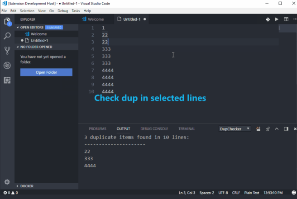This screenshot has width=297, height=199.
Task: Expand the Docker section in Explorer
Action: coord(27,186)
